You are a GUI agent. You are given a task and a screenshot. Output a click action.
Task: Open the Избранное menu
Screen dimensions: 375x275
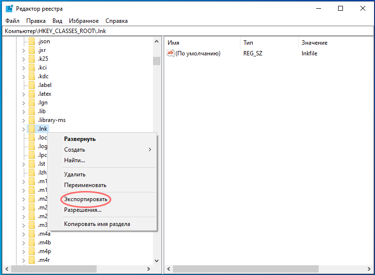[84, 21]
